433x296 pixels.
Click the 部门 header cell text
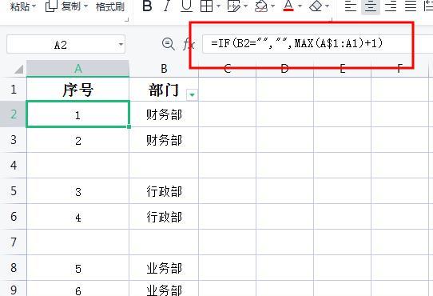point(164,90)
